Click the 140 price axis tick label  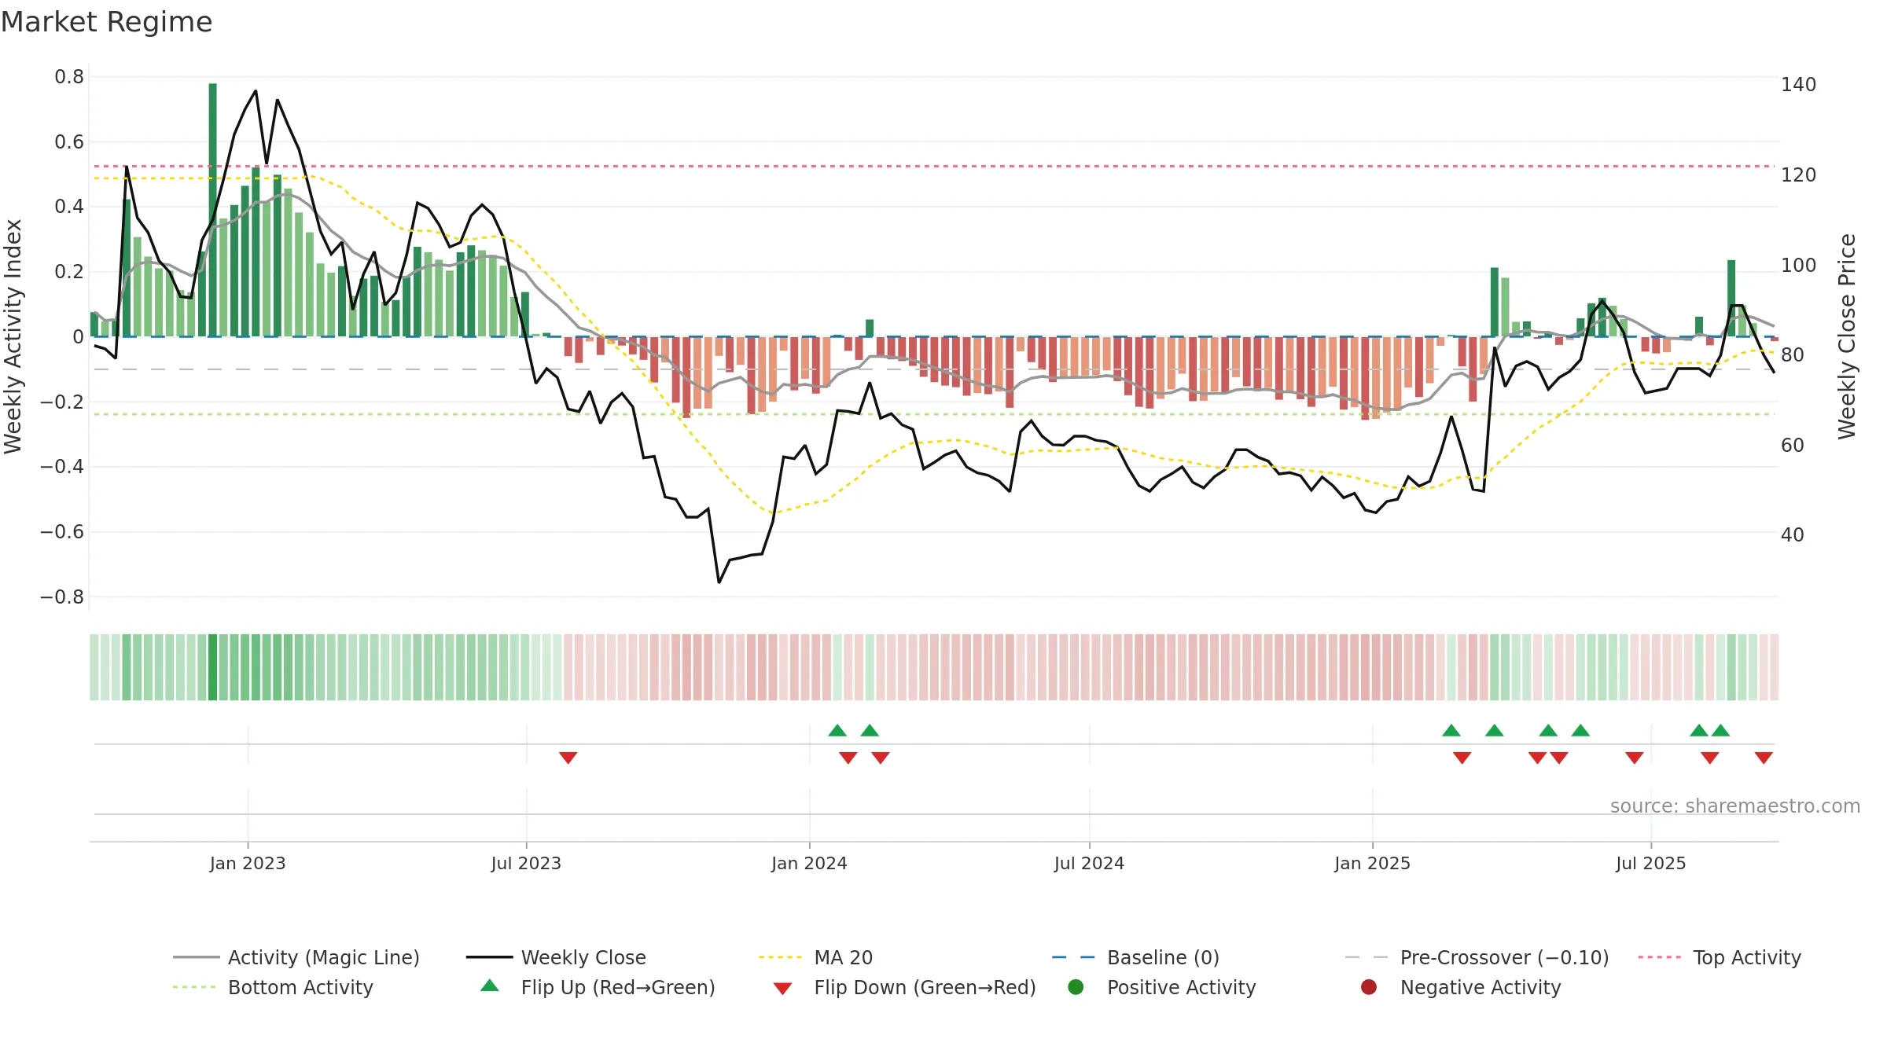pyautogui.click(x=1799, y=85)
